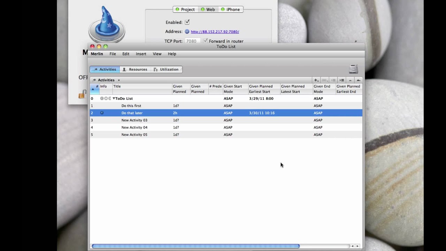Click the Title column header
Image resolution: width=446 pixels, height=251 pixels.
(x=142, y=89)
